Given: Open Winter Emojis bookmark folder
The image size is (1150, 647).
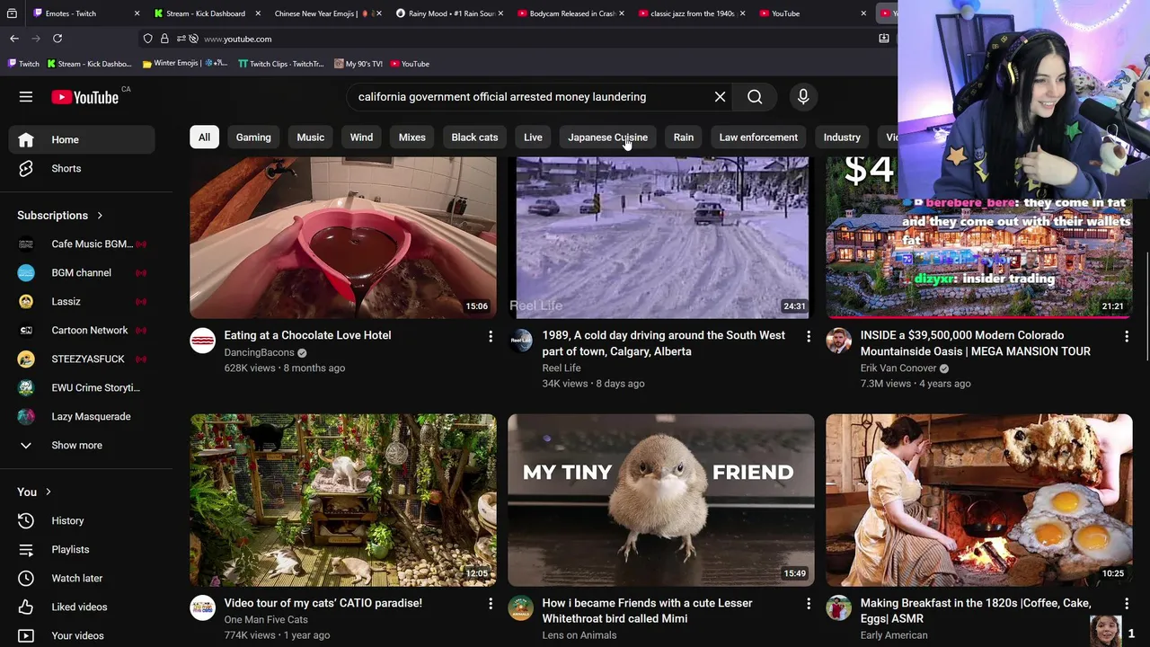Looking at the screenshot, I should point(184,64).
